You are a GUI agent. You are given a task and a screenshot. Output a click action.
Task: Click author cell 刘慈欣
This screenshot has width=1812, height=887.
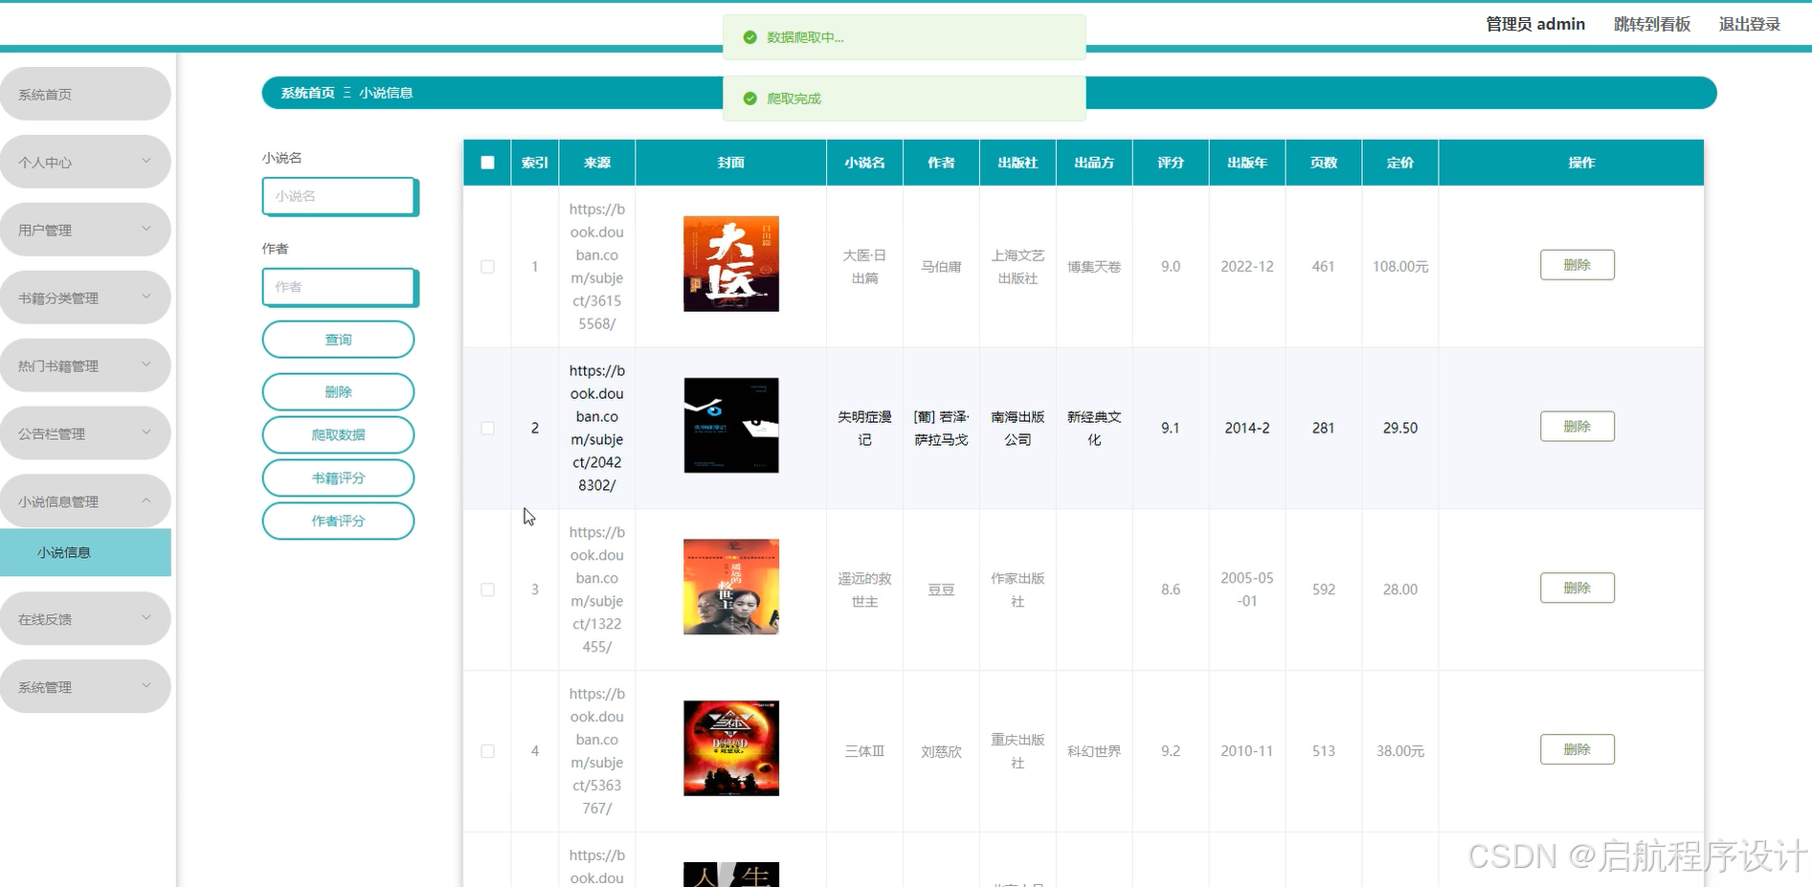point(941,751)
